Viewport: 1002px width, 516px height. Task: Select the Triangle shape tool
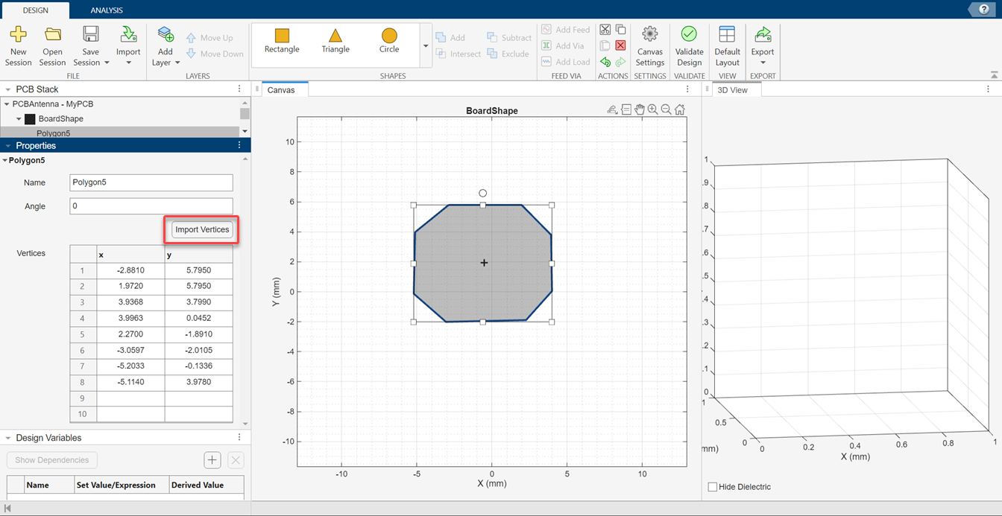coord(335,42)
